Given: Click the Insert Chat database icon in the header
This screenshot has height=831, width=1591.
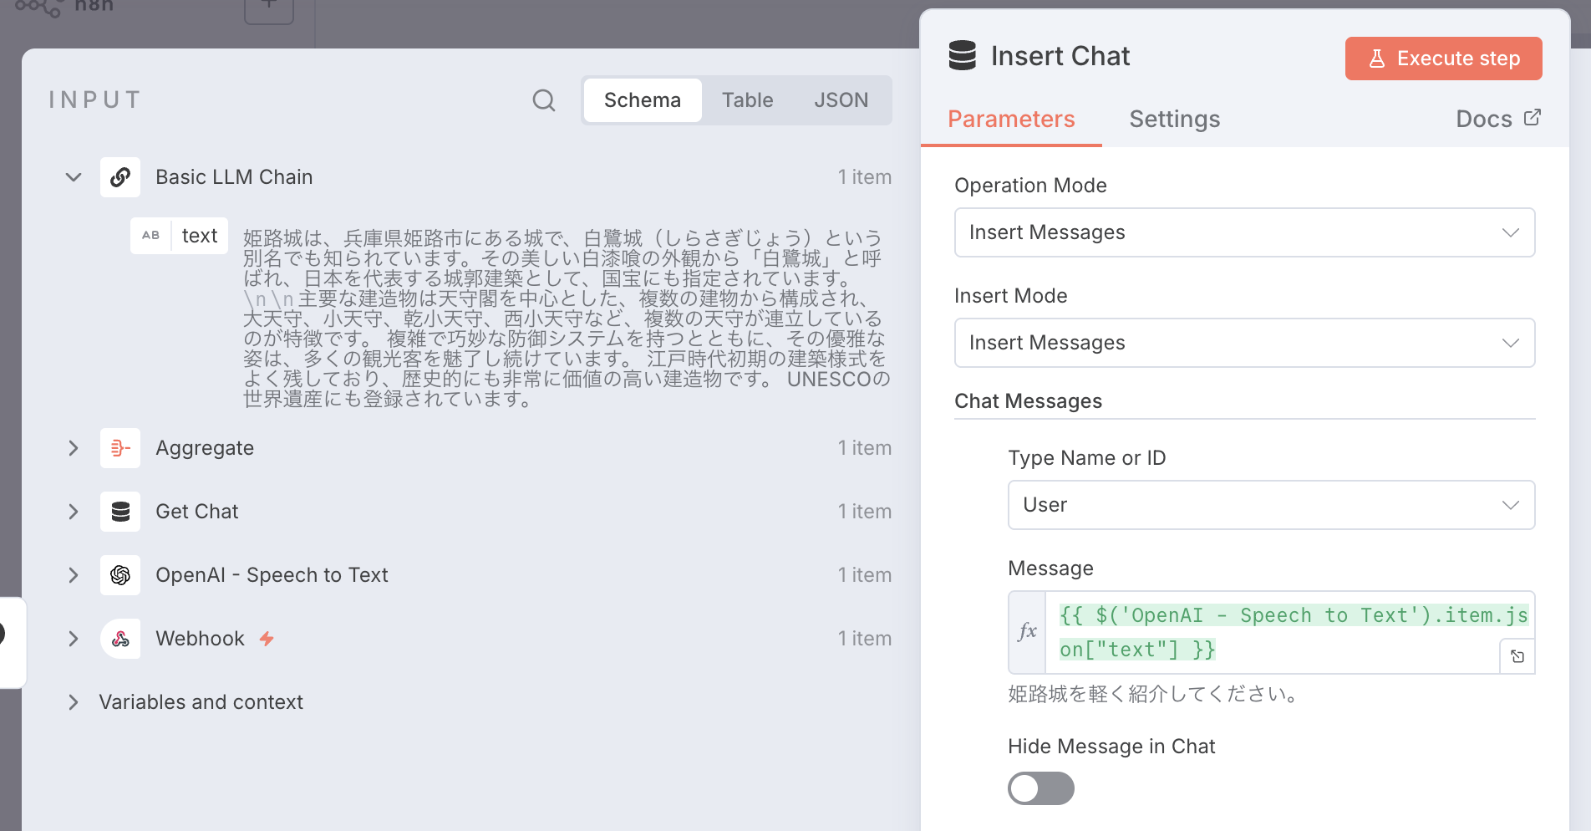Looking at the screenshot, I should 963,56.
